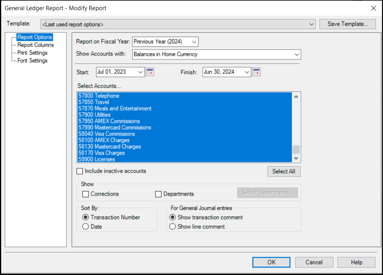Select Report Options in the tree
The height and width of the screenshot is (275, 383).
point(35,37)
